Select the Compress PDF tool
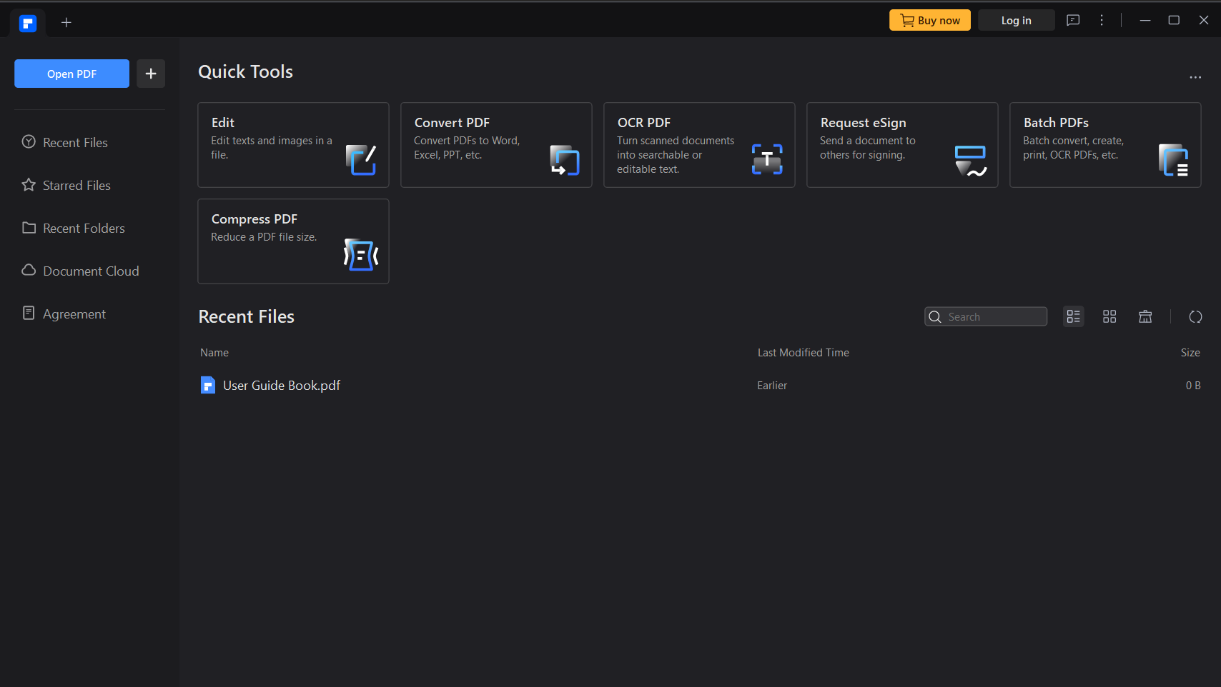1221x687 pixels. [x=293, y=241]
